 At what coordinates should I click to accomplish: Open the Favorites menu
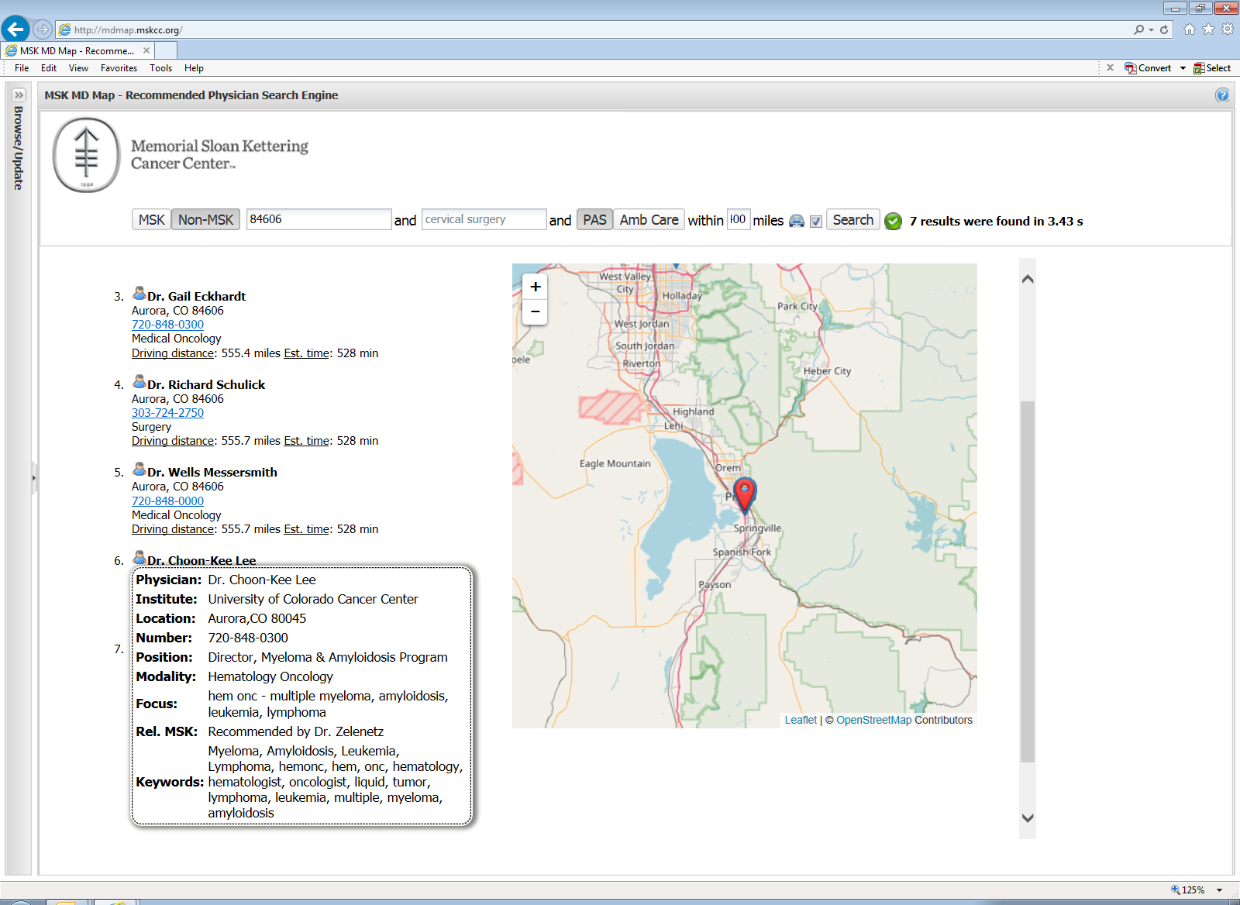(x=119, y=68)
